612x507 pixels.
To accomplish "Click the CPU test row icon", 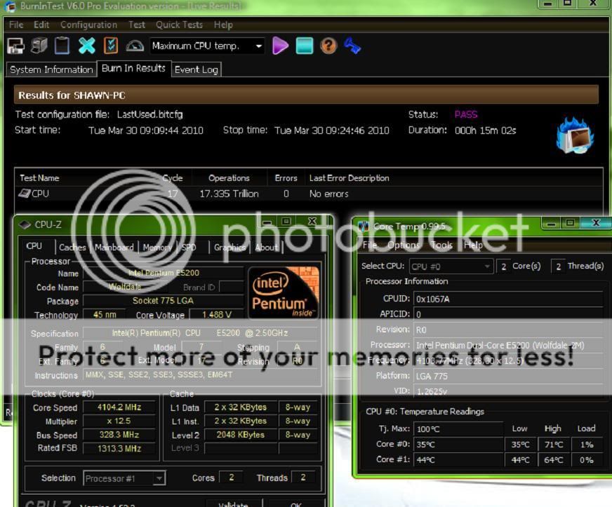I will [25, 194].
